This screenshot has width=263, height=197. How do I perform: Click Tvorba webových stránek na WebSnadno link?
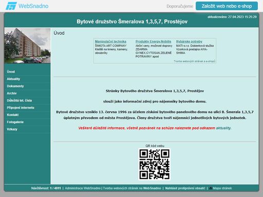(132, 188)
